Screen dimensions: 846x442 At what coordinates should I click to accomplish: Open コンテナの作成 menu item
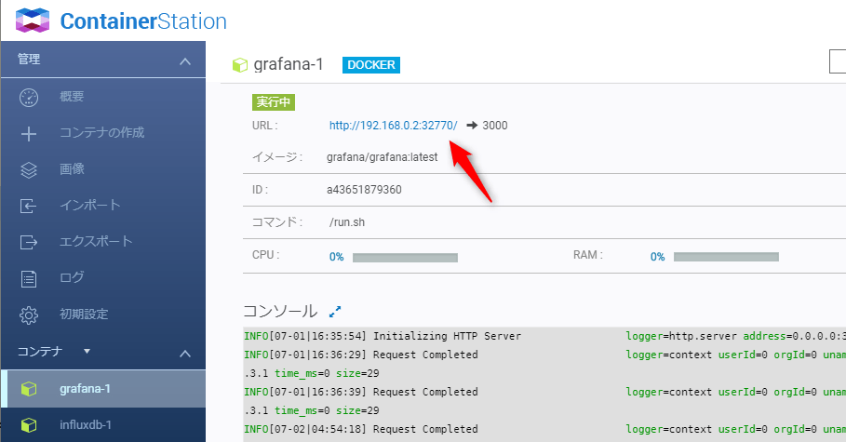(x=103, y=133)
